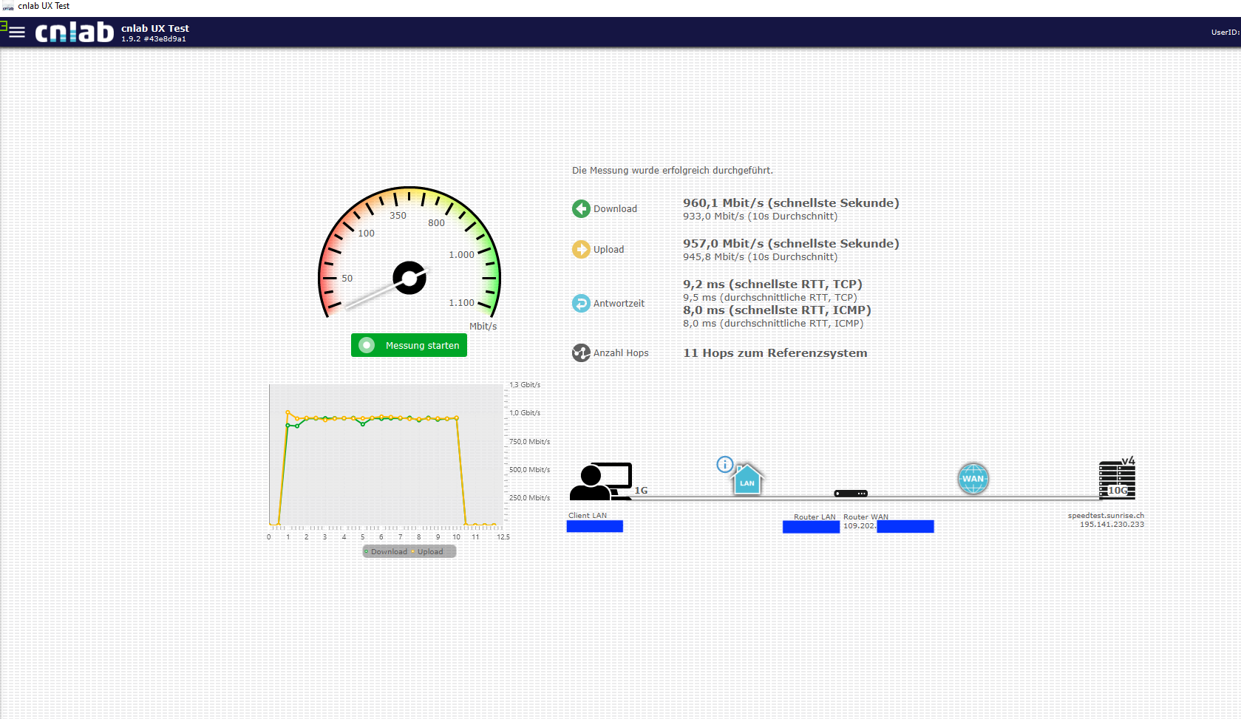This screenshot has height=719, width=1241.
Task: Click the Anzahl Hops icon
Action: click(x=581, y=353)
